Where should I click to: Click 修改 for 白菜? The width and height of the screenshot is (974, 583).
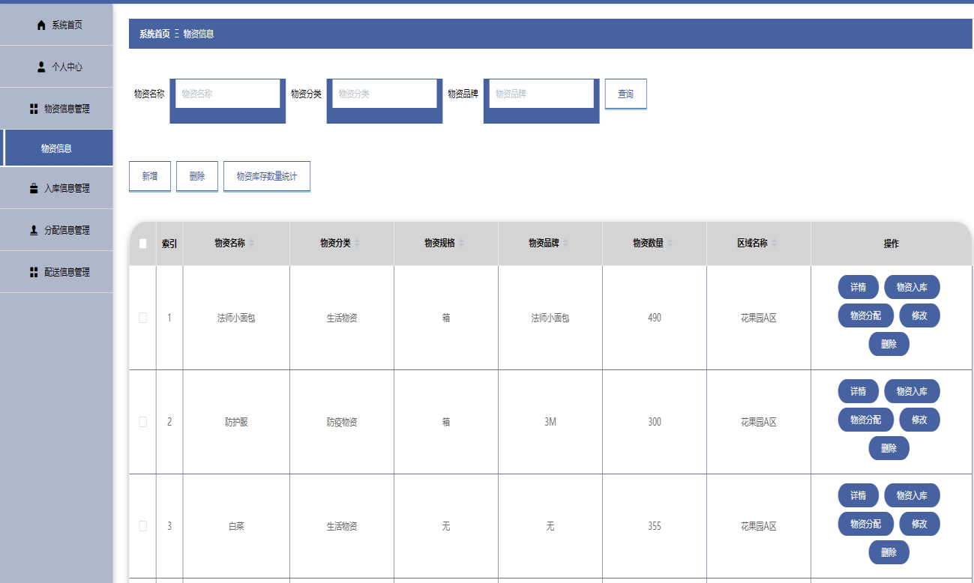pos(919,524)
